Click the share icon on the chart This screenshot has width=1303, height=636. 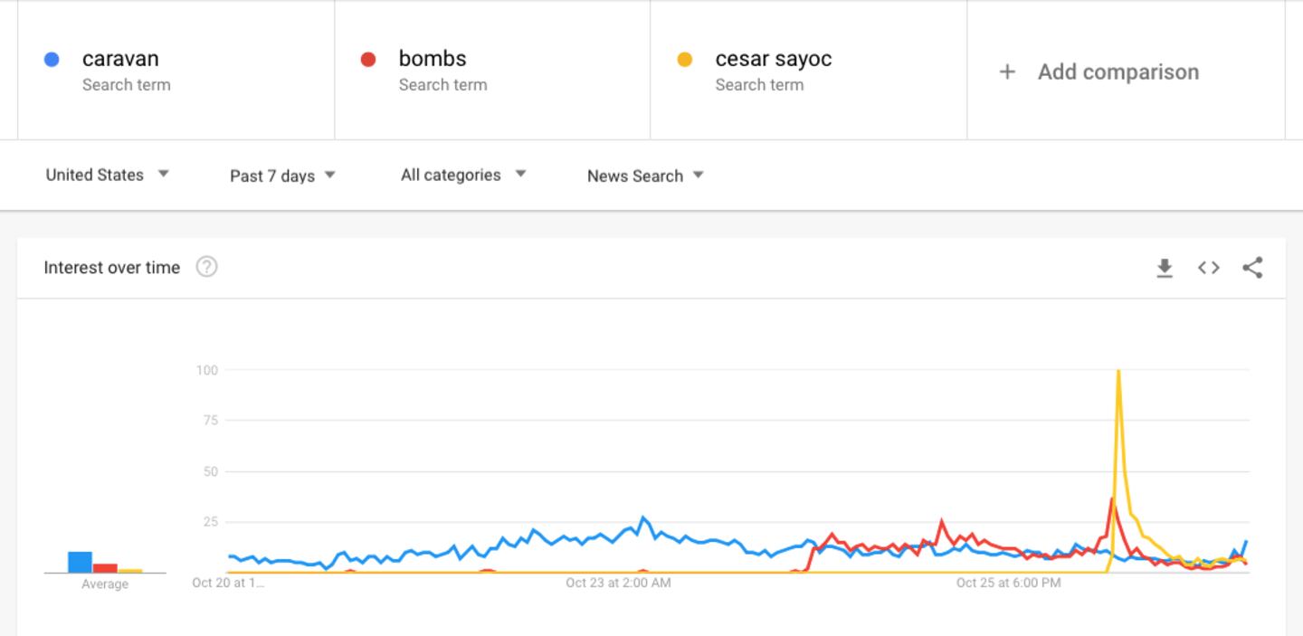1252,268
